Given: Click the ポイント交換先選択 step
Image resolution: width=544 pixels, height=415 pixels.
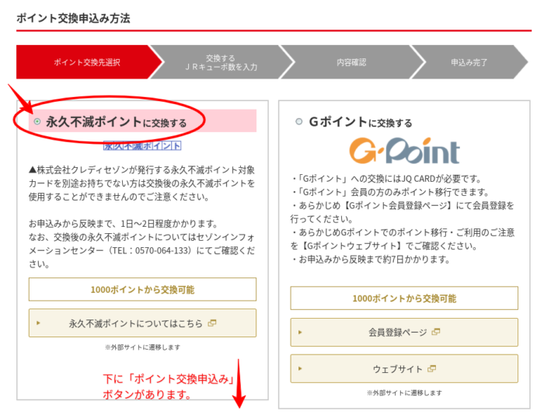Looking at the screenshot, I should click(87, 62).
